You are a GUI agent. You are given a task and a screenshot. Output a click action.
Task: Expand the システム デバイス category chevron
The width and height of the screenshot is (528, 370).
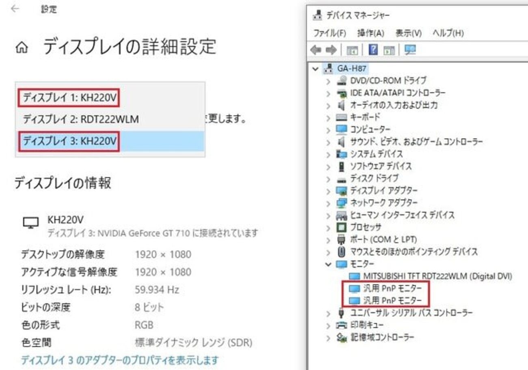tap(329, 154)
